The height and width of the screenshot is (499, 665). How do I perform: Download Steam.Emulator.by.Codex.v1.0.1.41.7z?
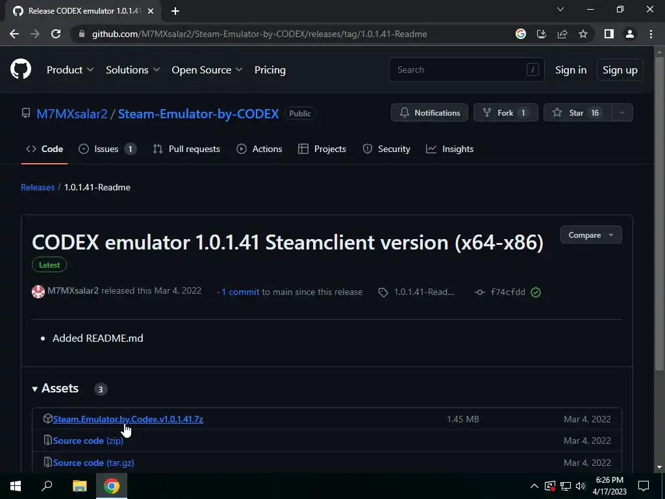128,419
